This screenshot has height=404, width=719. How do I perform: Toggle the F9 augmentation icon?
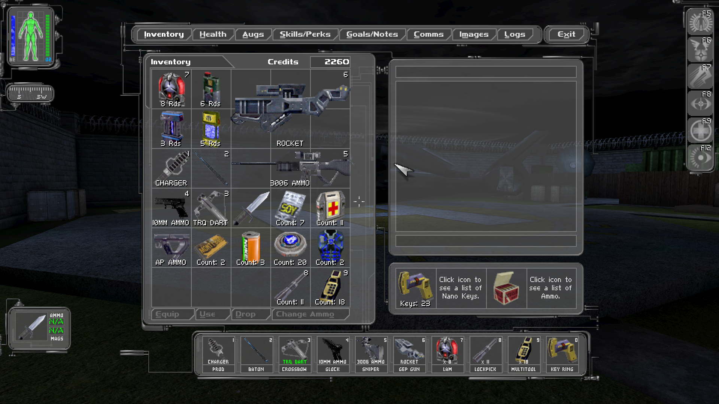700,130
